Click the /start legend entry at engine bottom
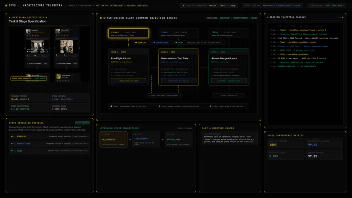 pos(128,106)
